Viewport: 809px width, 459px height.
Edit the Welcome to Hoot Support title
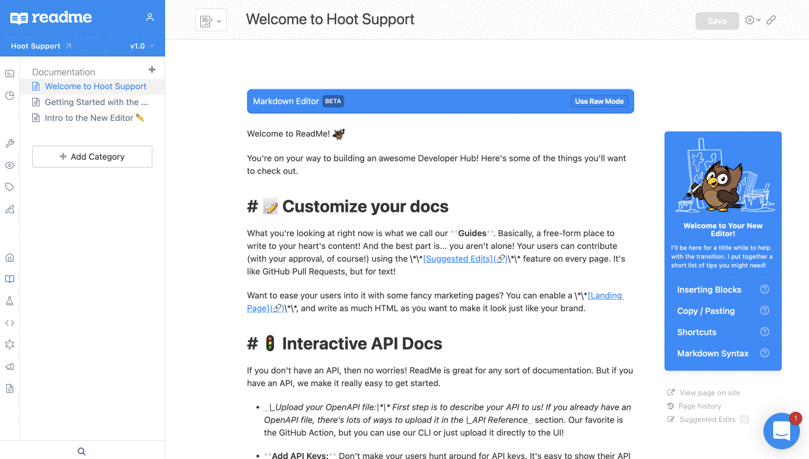point(330,19)
